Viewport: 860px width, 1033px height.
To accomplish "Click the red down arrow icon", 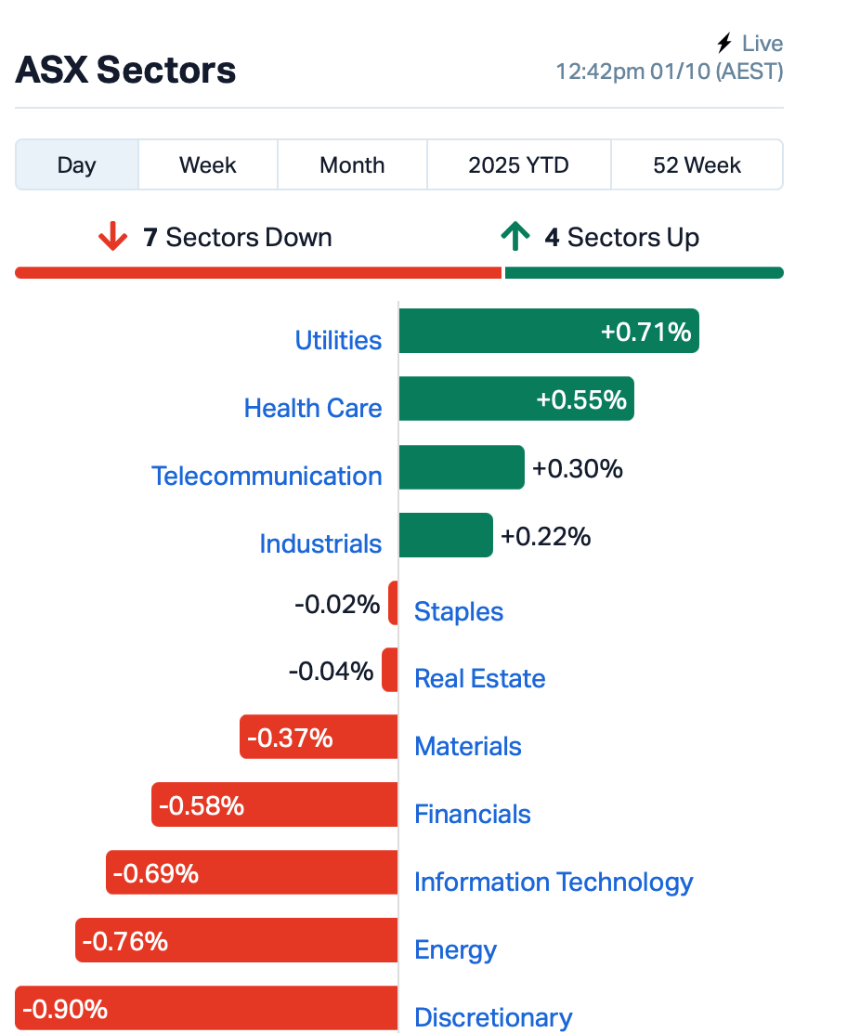I will (112, 238).
